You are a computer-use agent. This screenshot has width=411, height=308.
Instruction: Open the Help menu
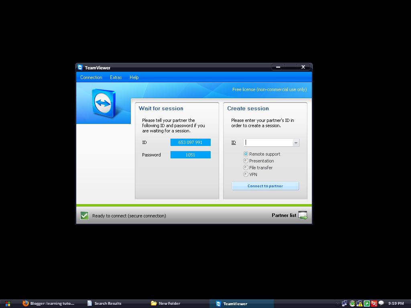134,77
